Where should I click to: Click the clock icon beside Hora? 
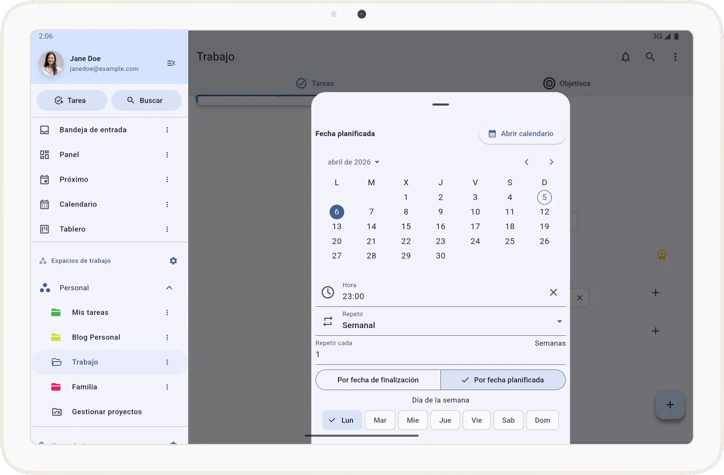pos(328,292)
